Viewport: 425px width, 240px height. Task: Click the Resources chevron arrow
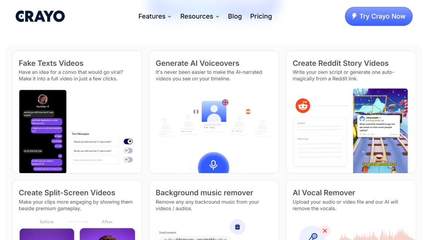217,17
